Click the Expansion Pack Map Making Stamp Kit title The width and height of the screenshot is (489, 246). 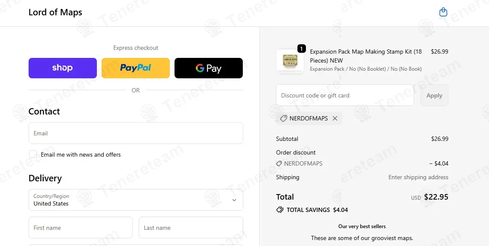point(366,56)
